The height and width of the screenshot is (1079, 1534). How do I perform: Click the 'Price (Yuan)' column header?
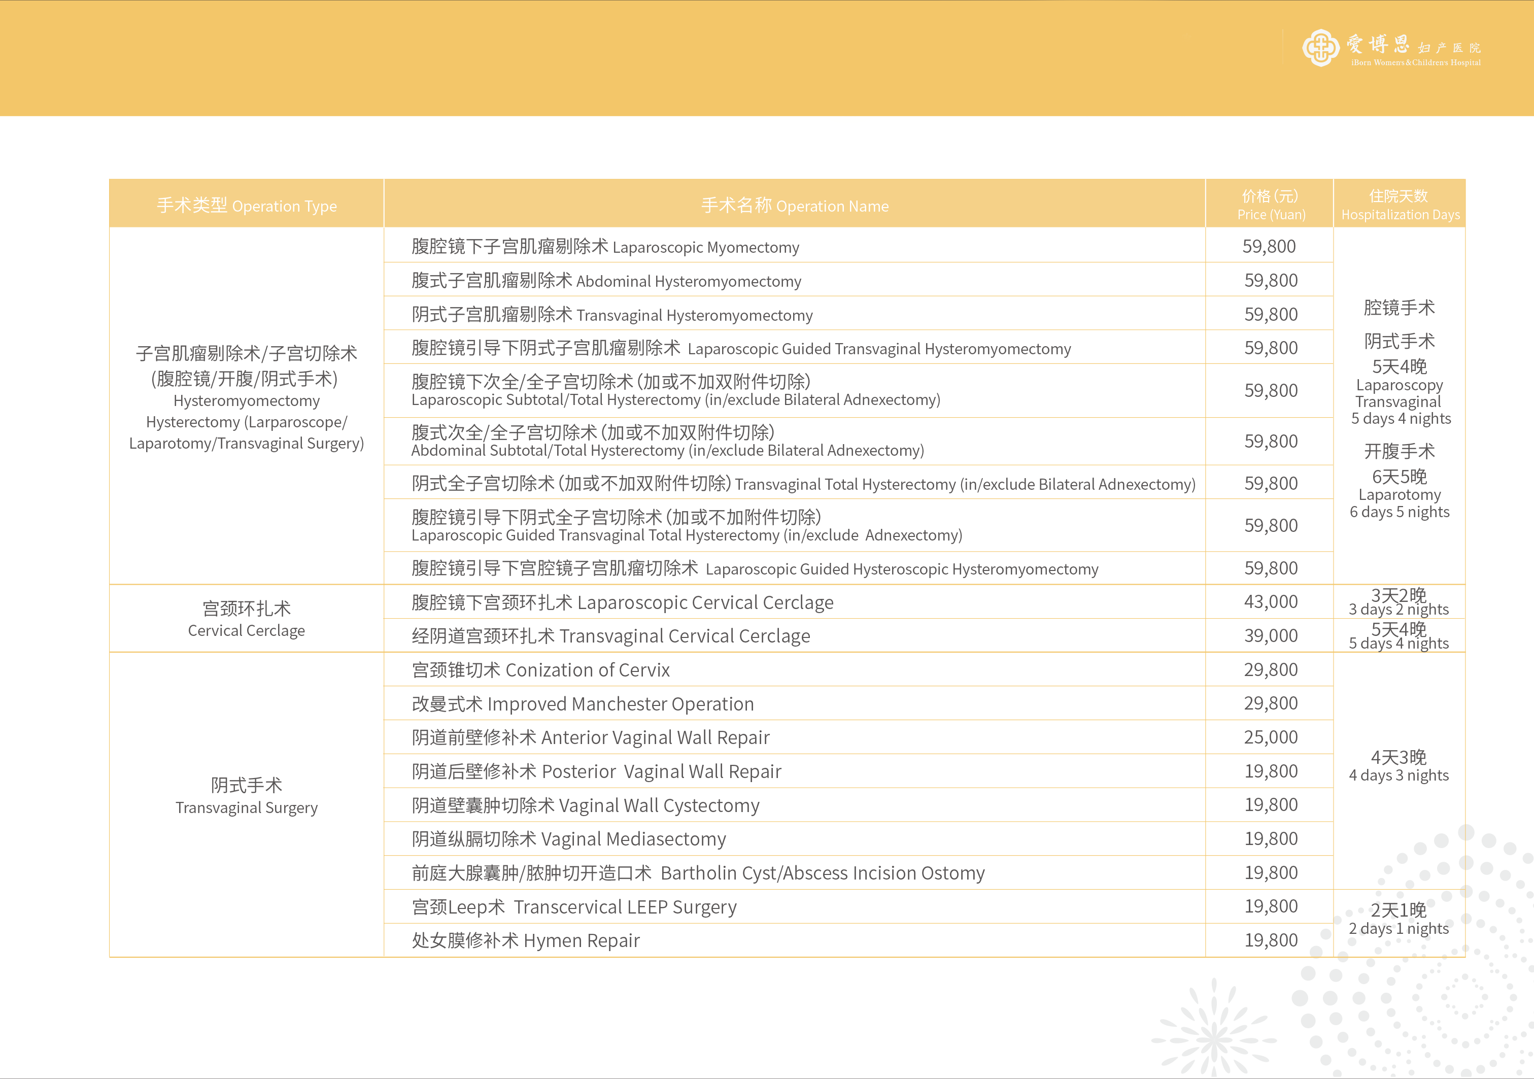pos(1270,204)
